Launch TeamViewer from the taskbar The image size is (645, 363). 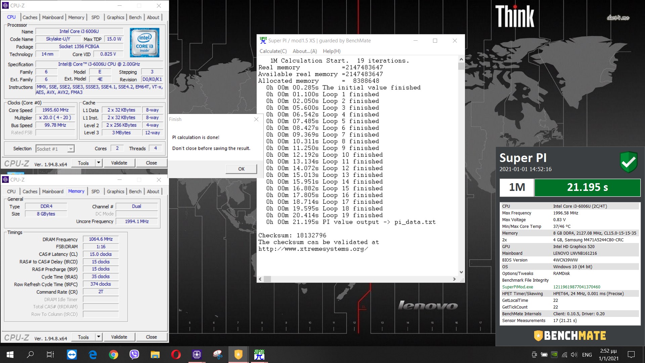(x=72, y=355)
